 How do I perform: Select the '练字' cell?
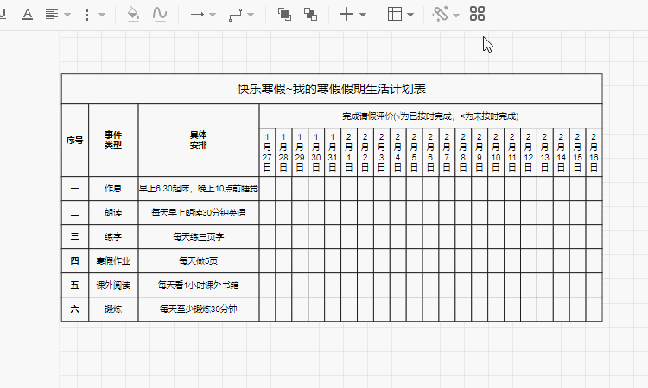113,236
